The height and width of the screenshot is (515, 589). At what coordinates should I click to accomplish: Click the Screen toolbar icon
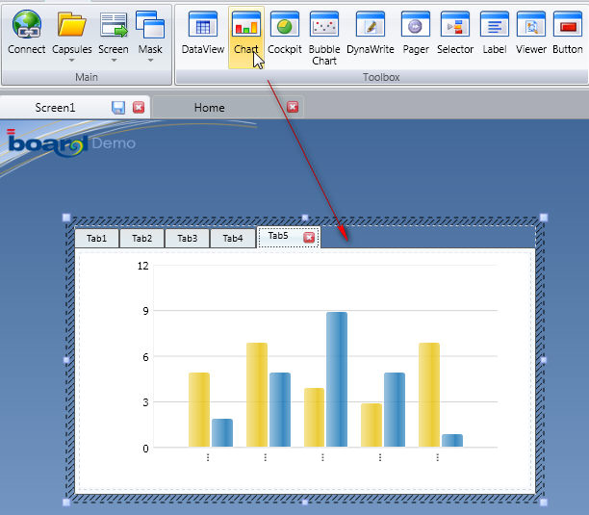point(114,25)
